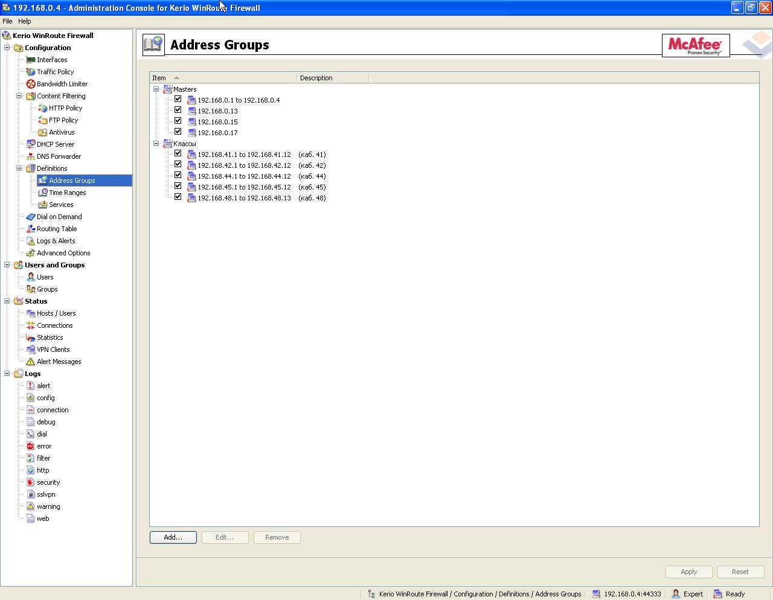773x600 pixels.
Task: Toggle the 192.168.0.15 checkbox
Action: pos(178,121)
